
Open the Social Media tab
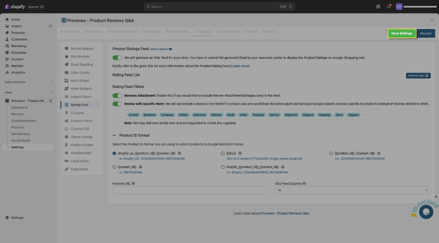click(x=228, y=31)
